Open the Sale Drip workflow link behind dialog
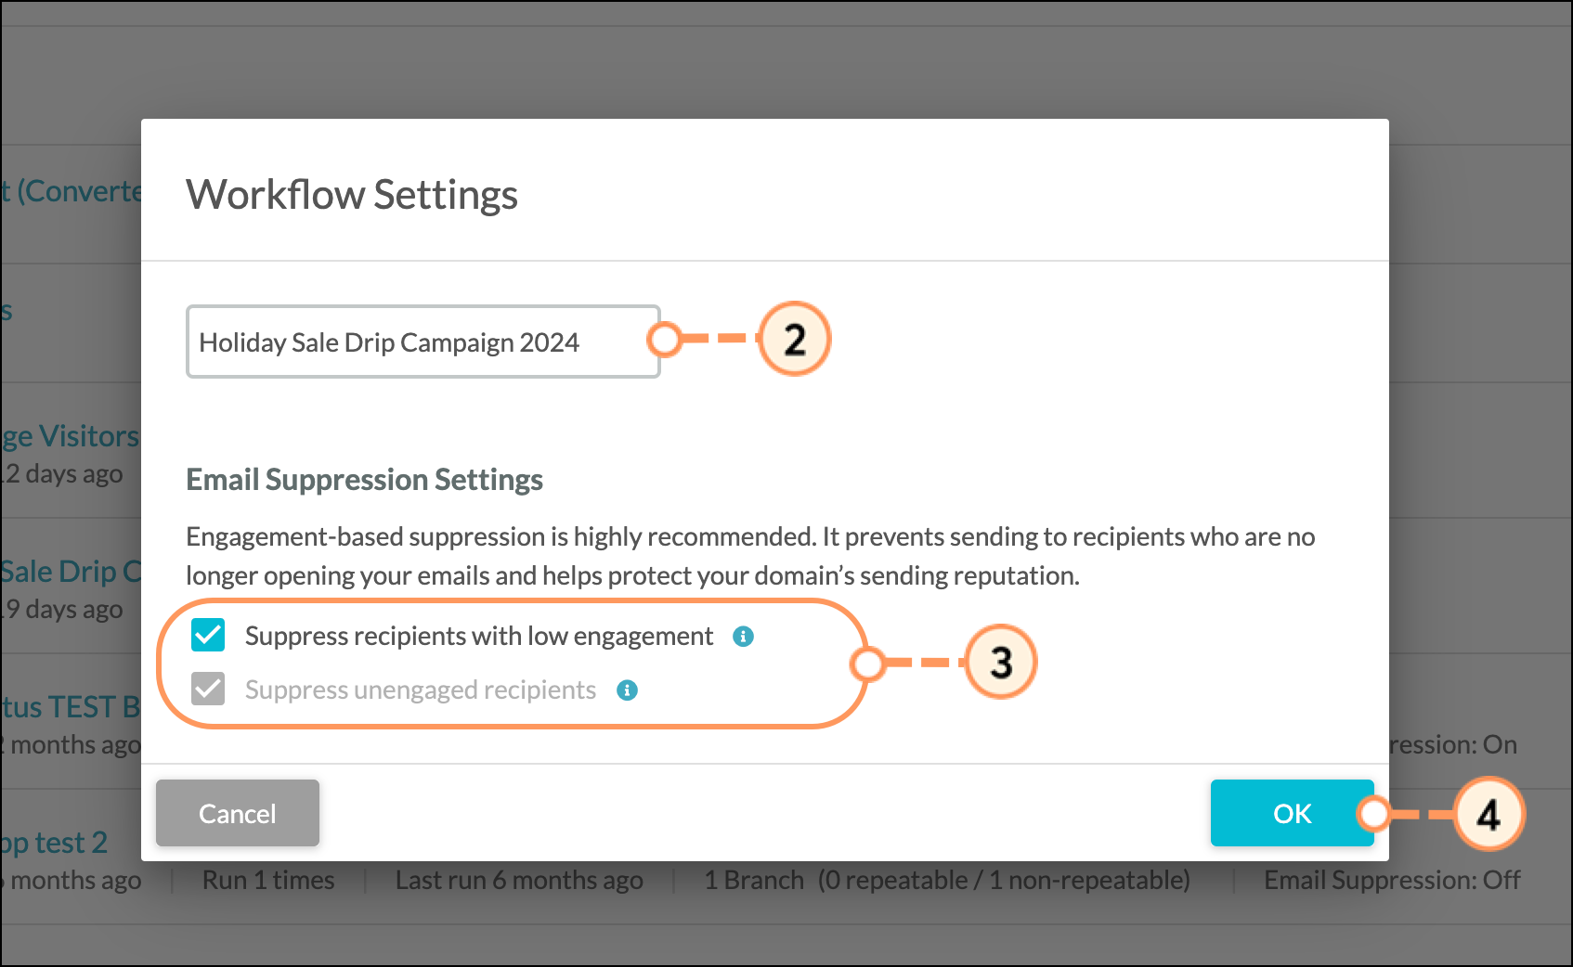Viewport: 1573px width, 967px height. [x=71, y=572]
